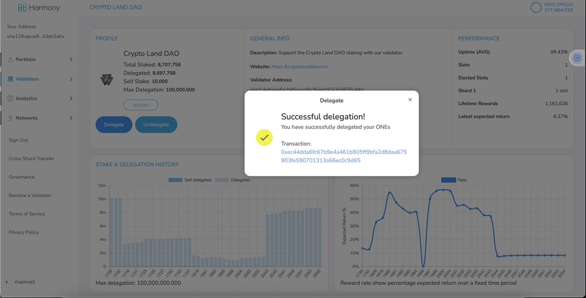
Task: Click the floating blue circular widget icon
Action: pyautogui.click(x=578, y=58)
